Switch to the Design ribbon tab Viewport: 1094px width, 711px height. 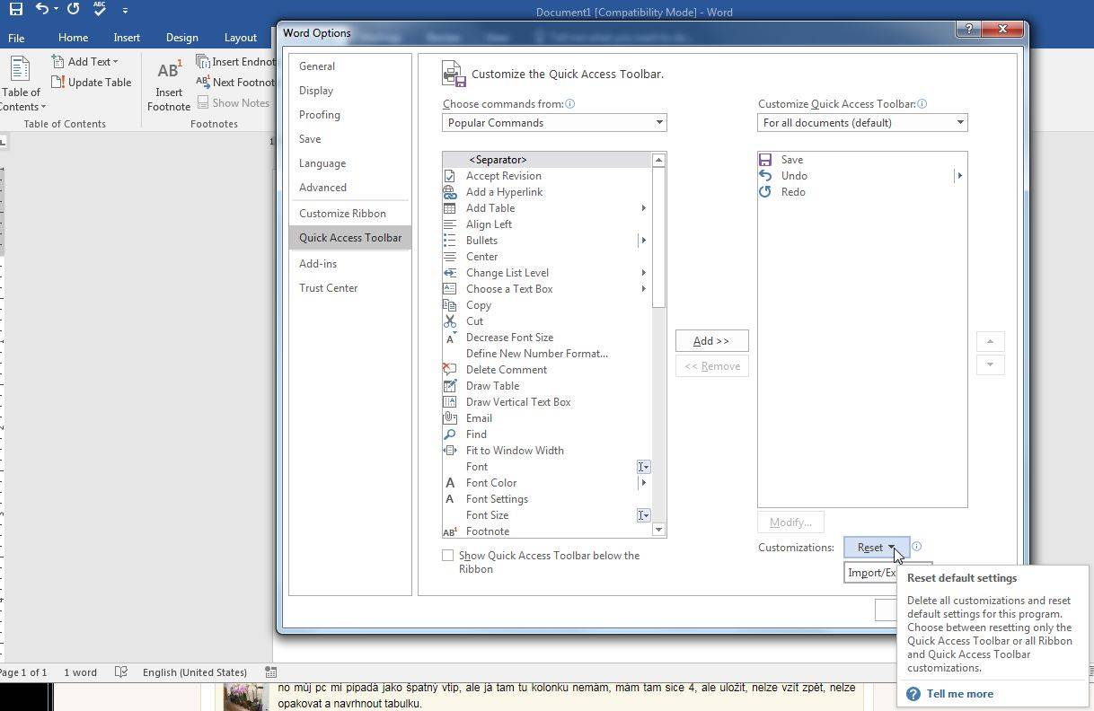[x=181, y=38]
